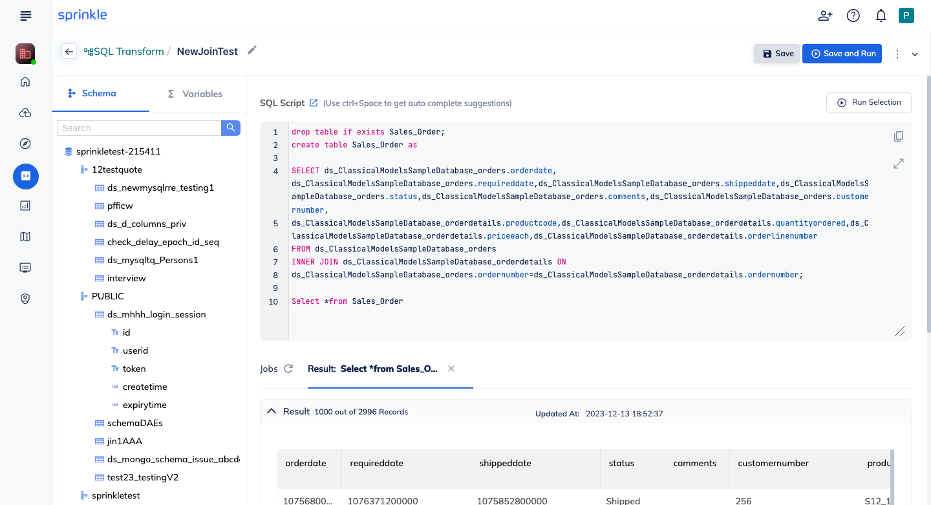Open the monitor list sidebar icon

(25, 267)
